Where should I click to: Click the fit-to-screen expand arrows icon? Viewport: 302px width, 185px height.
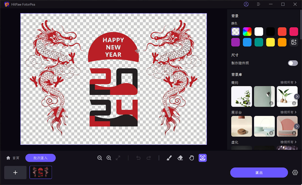tap(118, 158)
